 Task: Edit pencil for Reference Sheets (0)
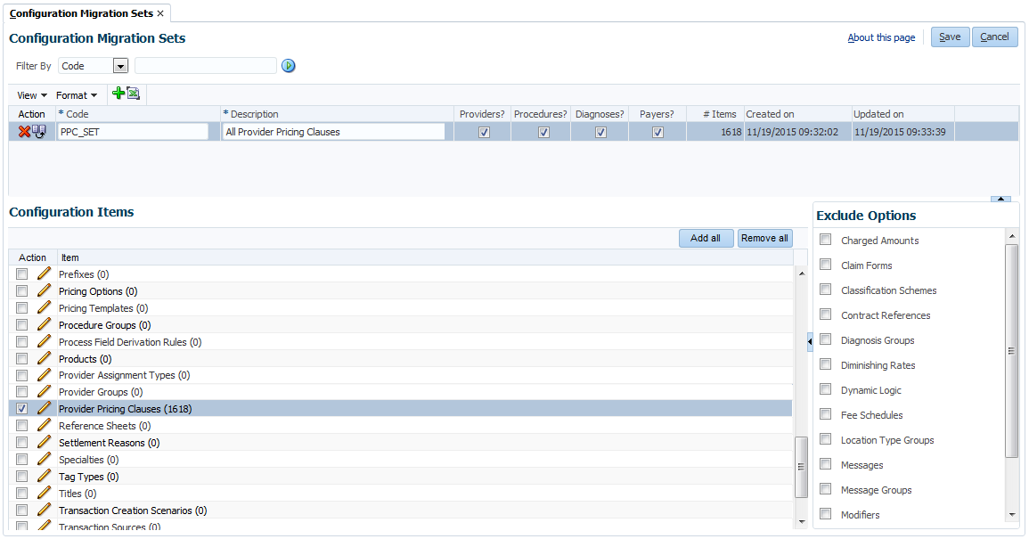click(44, 426)
